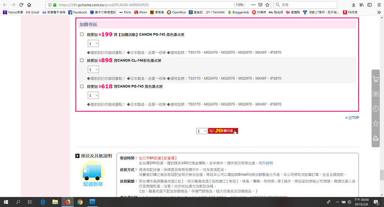Open the BloggerAds bookmark
The height and width of the screenshot is (207, 384).
pos(238,12)
